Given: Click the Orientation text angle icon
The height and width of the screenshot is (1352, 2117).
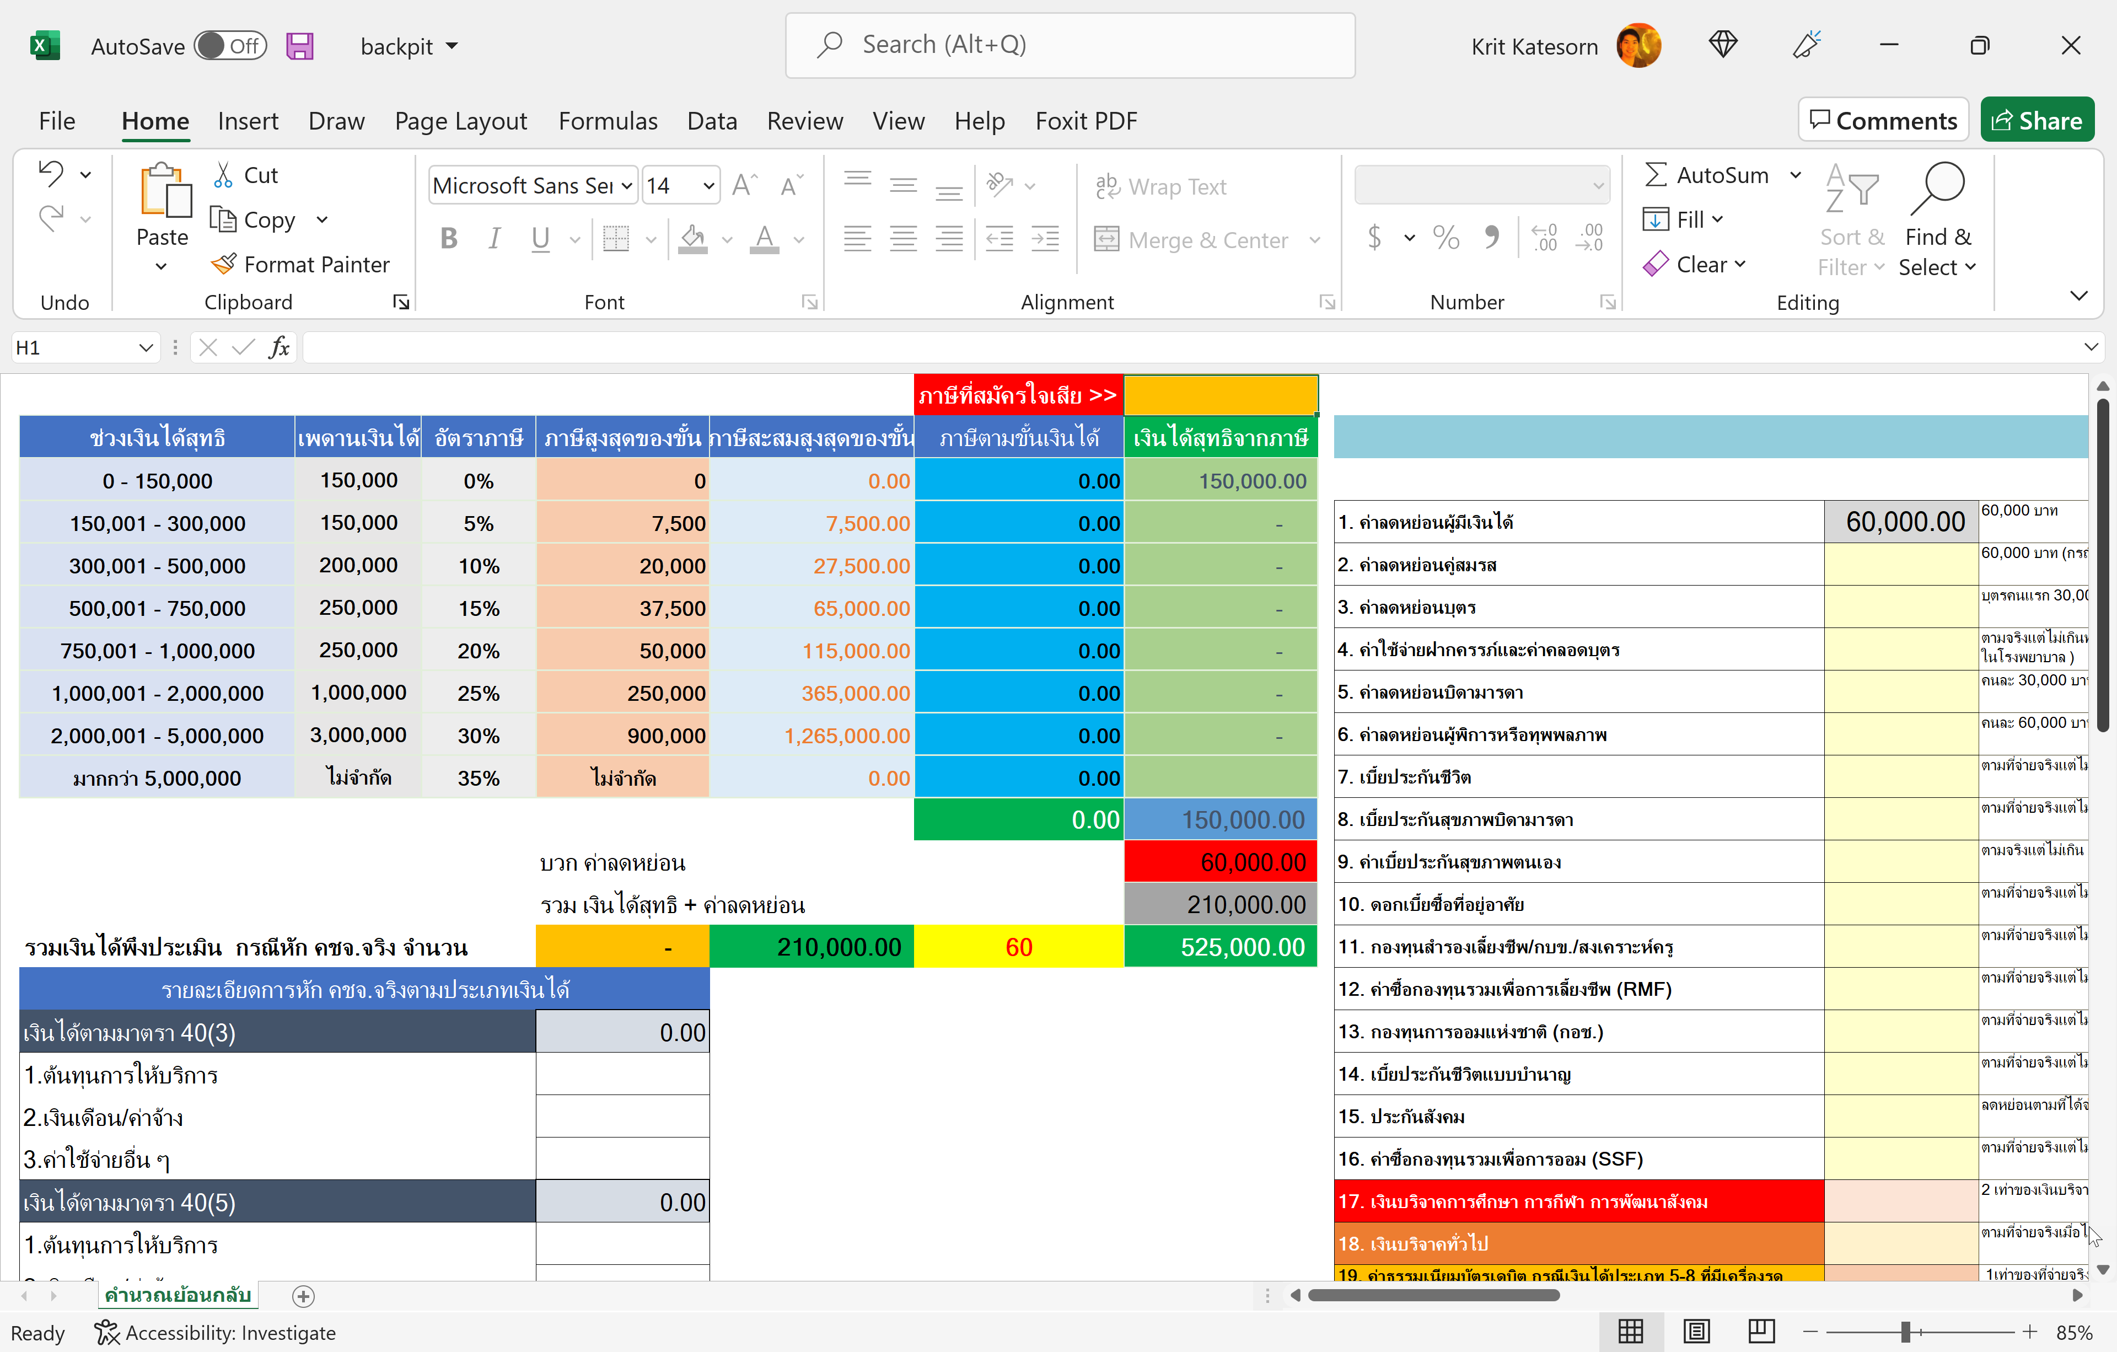Looking at the screenshot, I should click(1000, 184).
